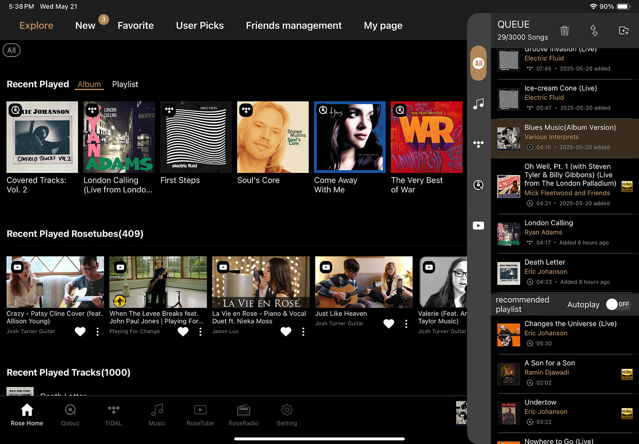The height and width of the screenshot is (444, 639).
Task: Open RoseRadio in bottom bar
Action: coord(244,415)
